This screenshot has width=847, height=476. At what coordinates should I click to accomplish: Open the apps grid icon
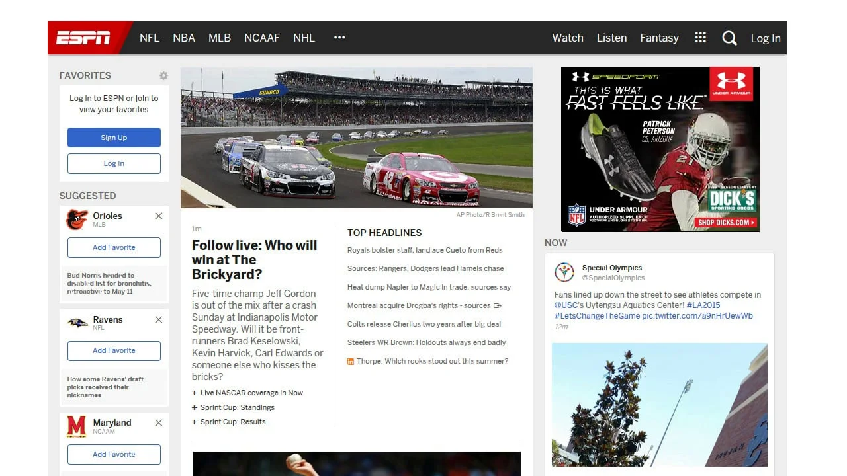point(700,38)
